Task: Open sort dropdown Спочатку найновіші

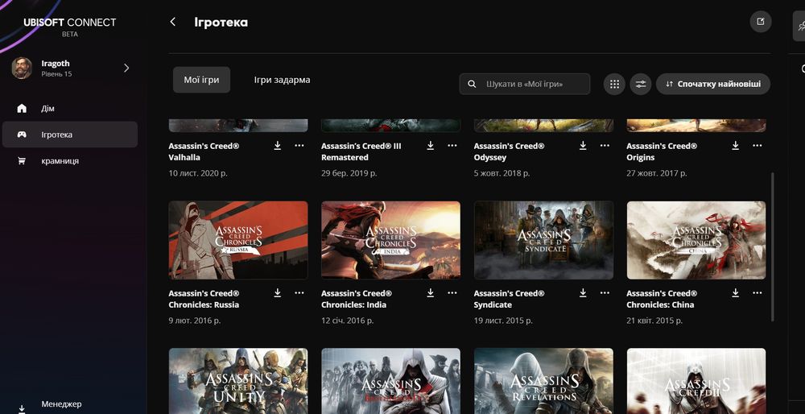Action: point(713,85)
